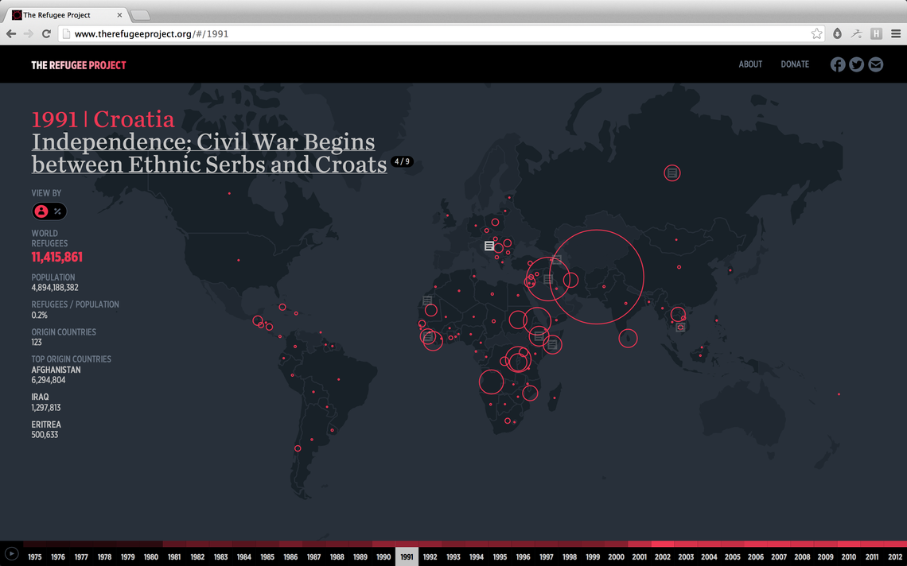The width and height of the screenshot is (907, 566).
Task: Click the email share icon
Action: point(875,64)
